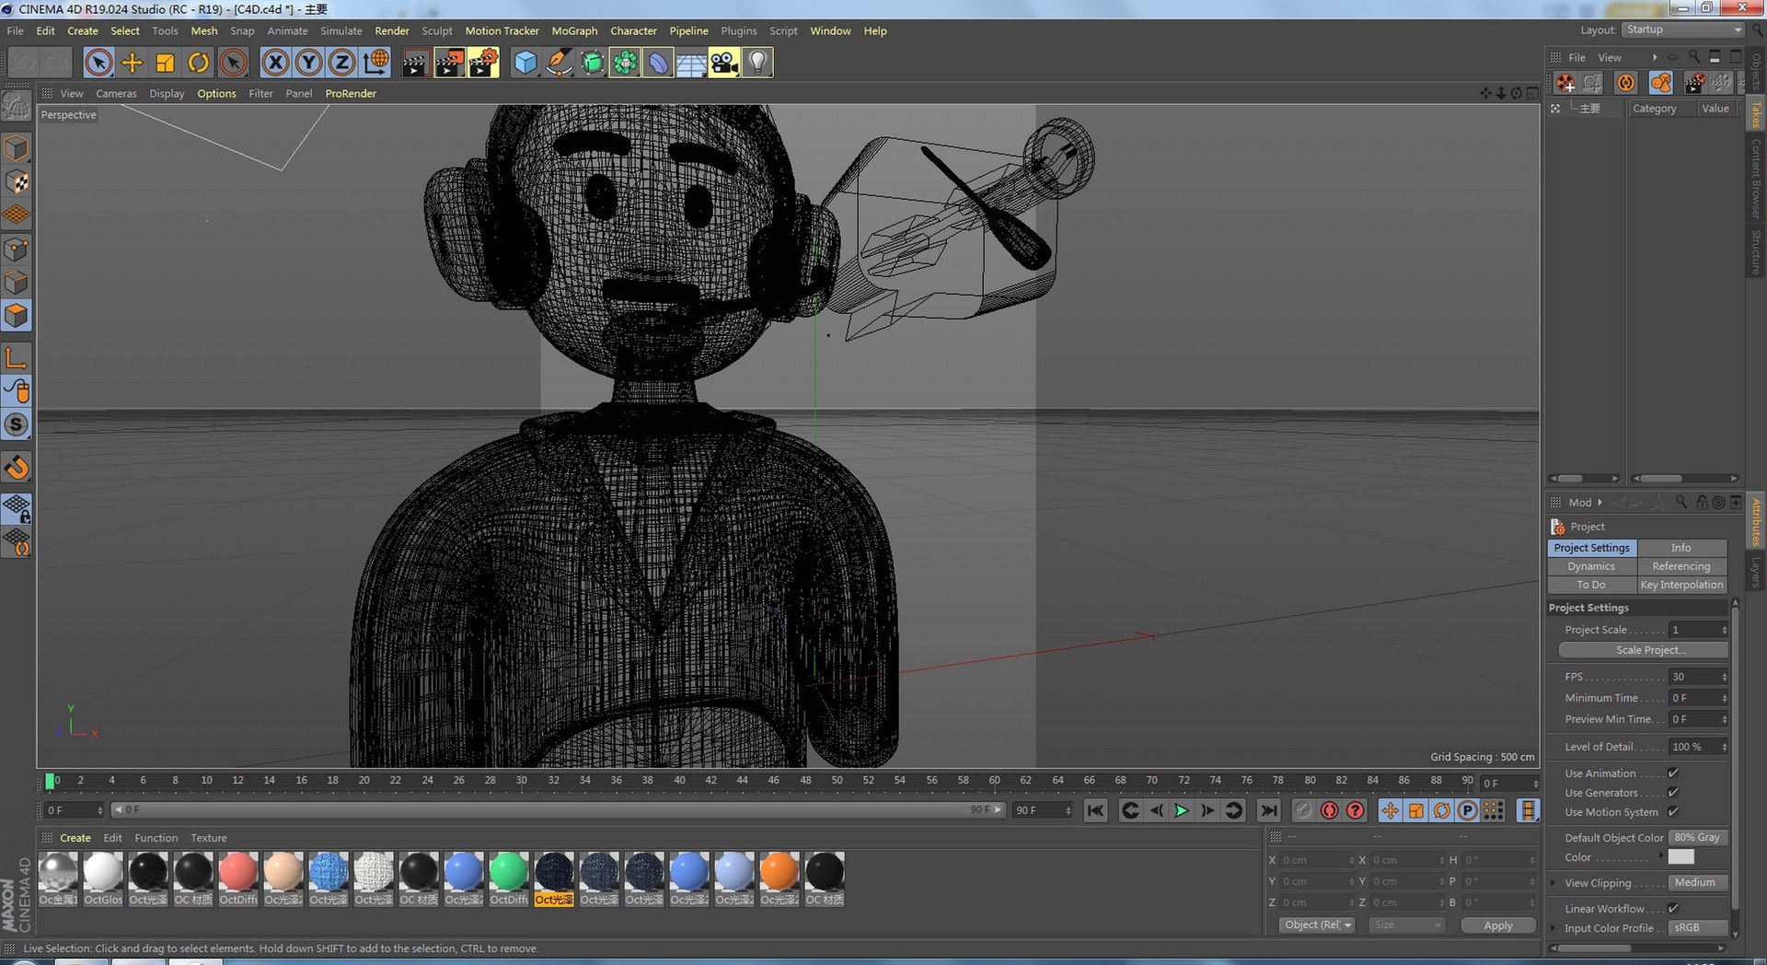Click the Apply coordinates button
This screenshot has height=965, width=1767.
(x=1498, y=925)
